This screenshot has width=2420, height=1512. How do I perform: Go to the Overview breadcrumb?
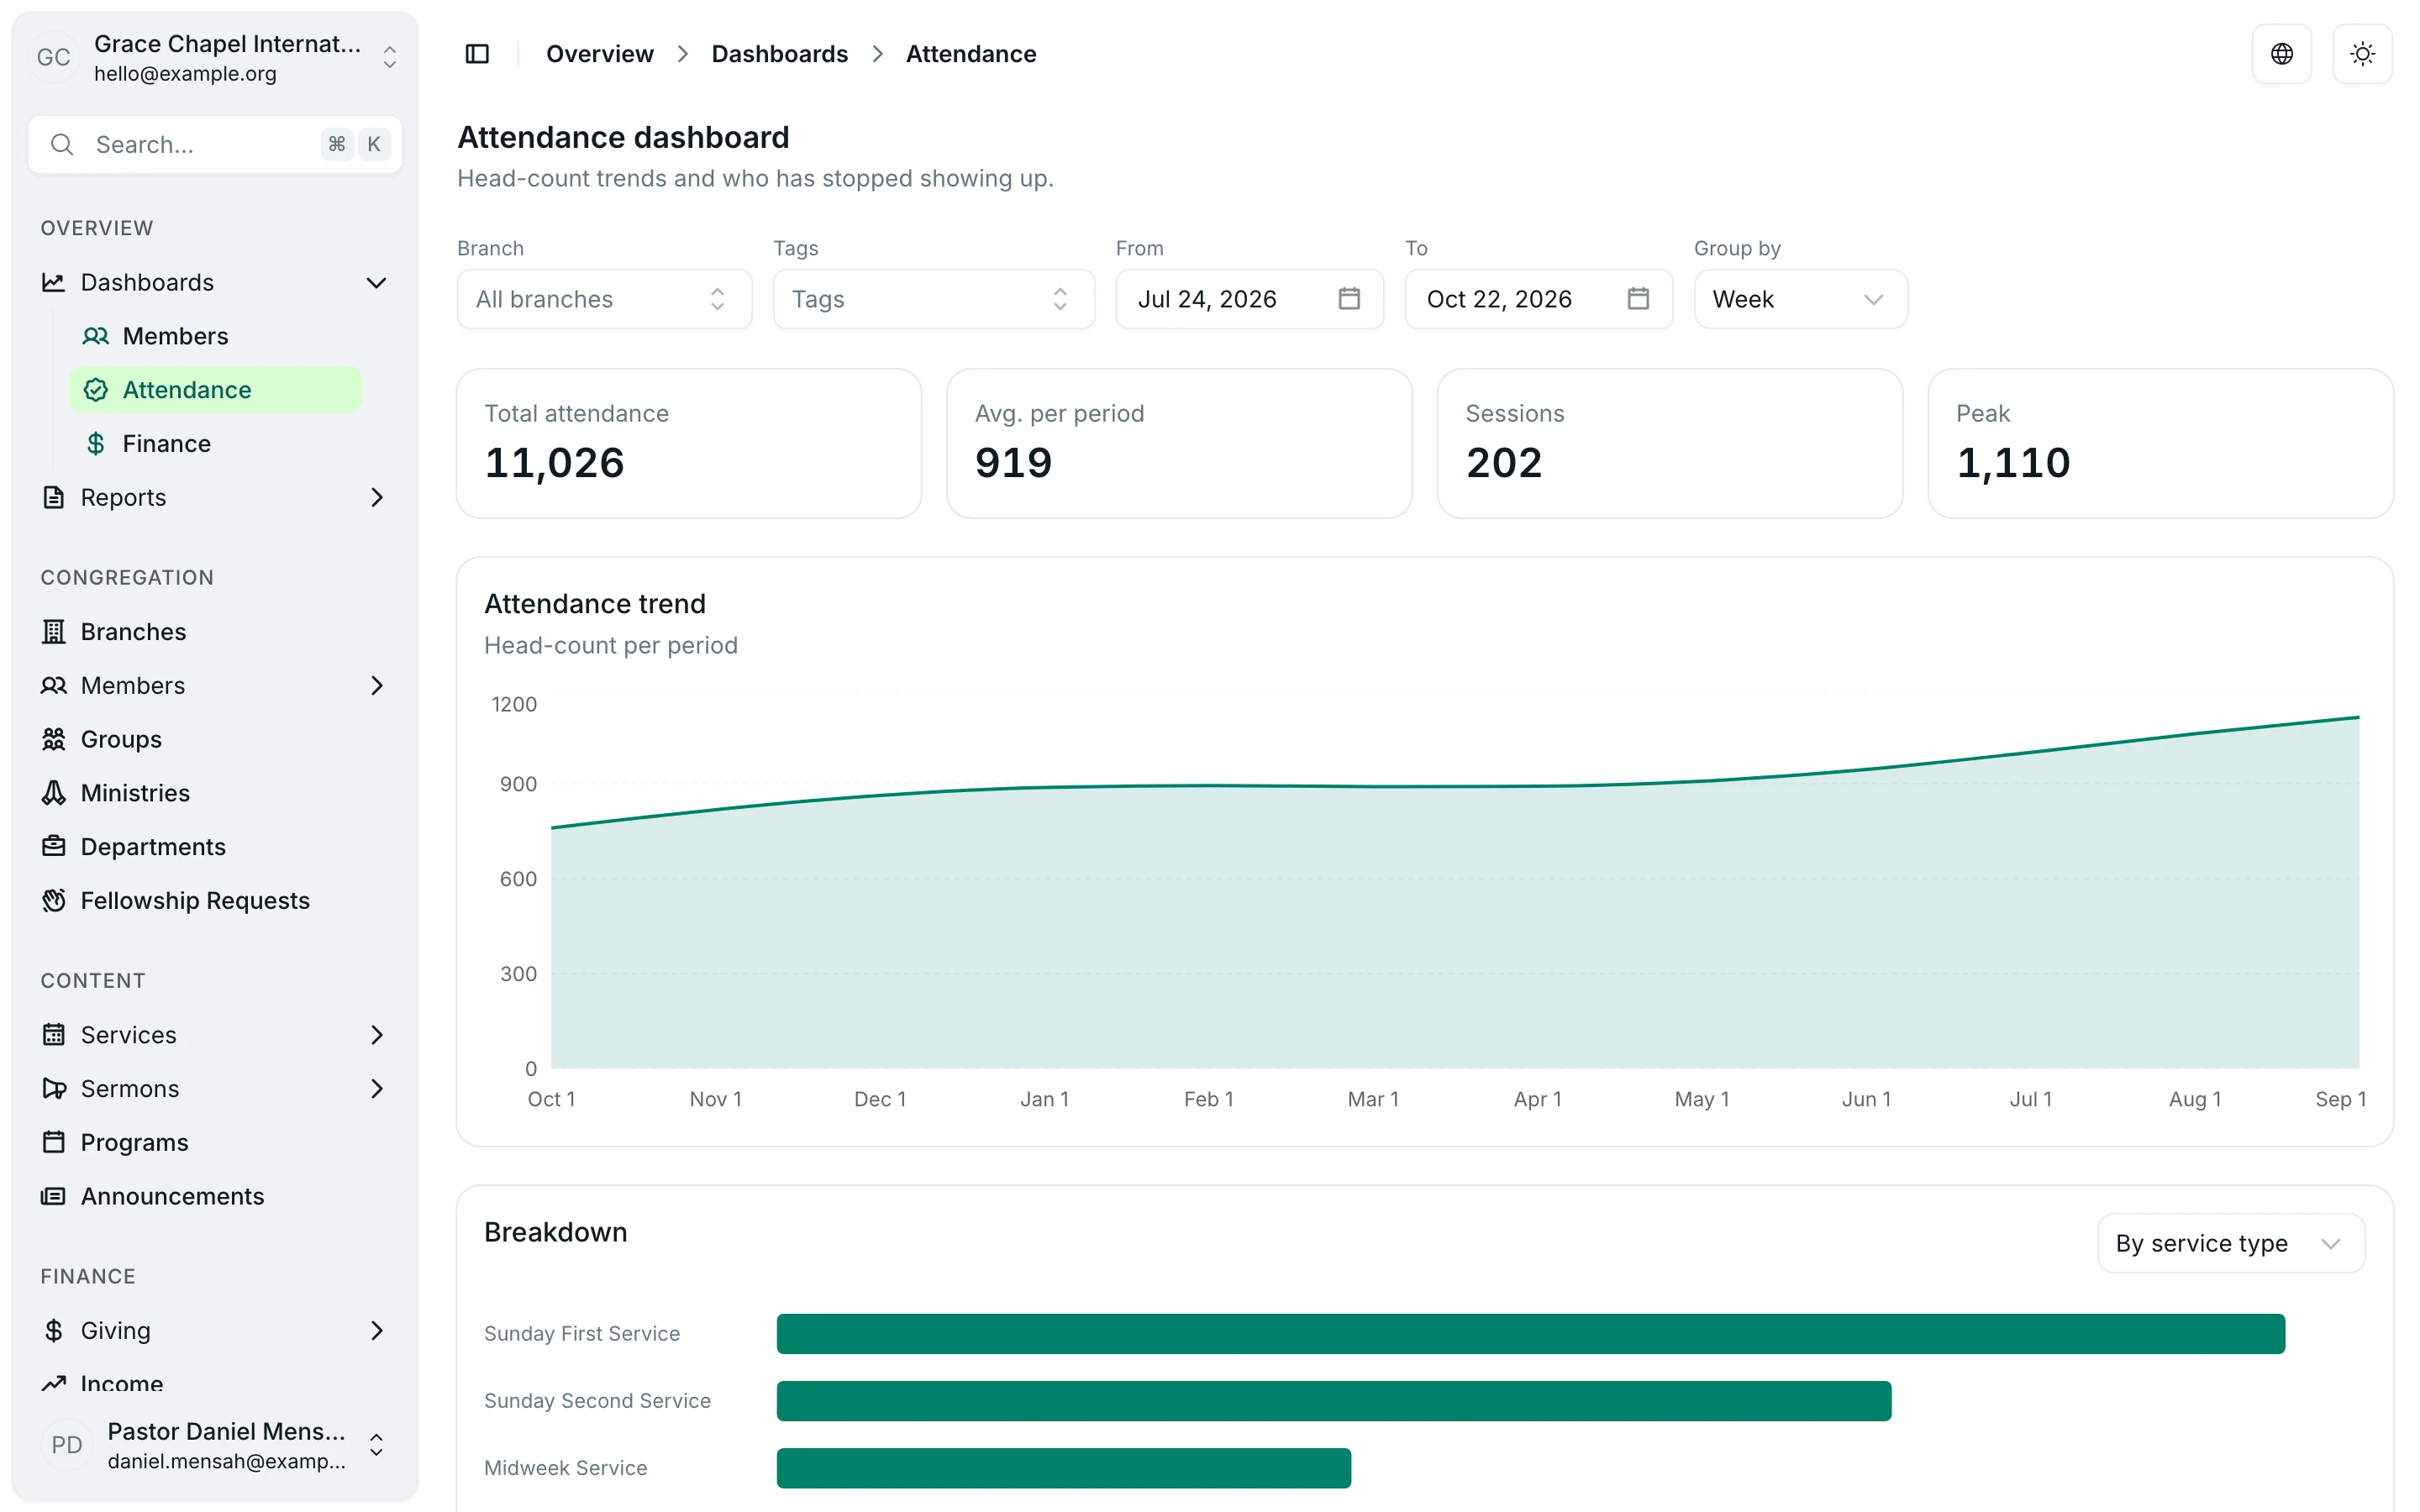(x=599, y=54)
